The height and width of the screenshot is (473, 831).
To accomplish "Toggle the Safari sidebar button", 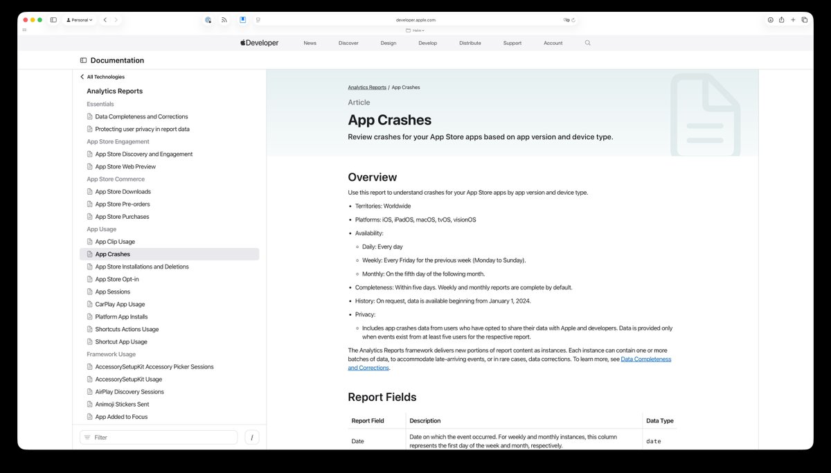I will point(53,20).
